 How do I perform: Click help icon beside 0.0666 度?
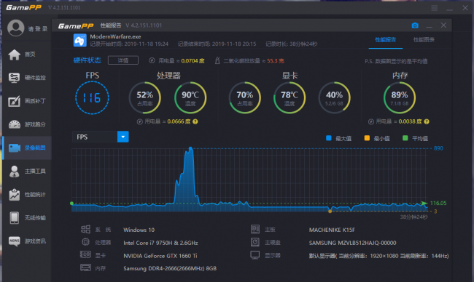(195, 121)
